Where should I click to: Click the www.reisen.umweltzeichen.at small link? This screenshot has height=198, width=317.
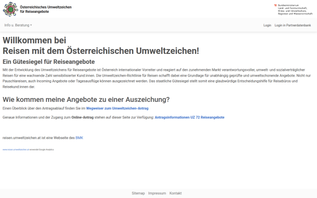[16, 150]
